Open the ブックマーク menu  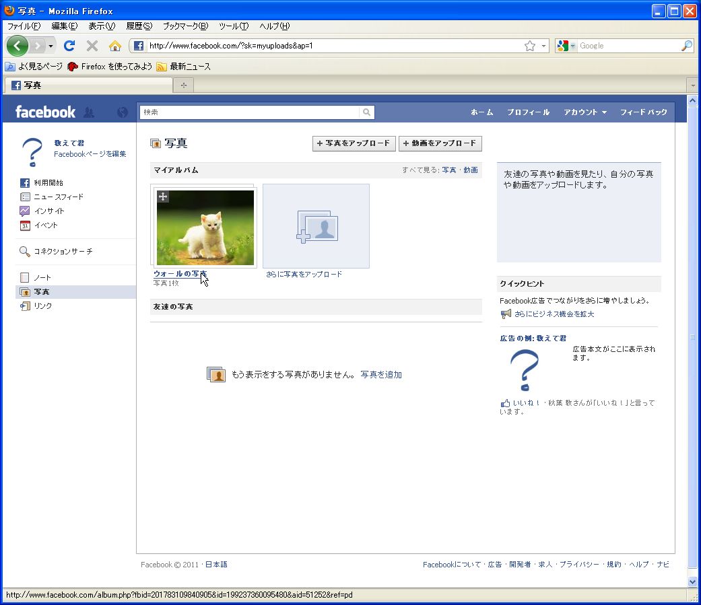[x=186, y=26]
